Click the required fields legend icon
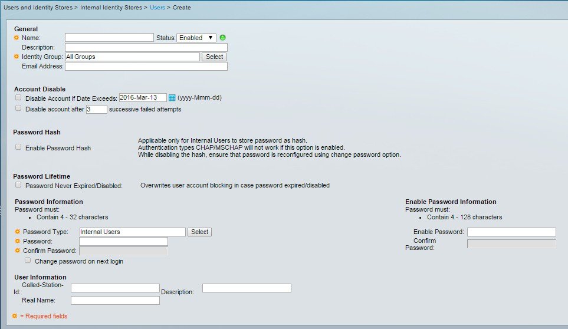Image resolution: width=568 pixels, height=329 pixels. click(15, 316)
